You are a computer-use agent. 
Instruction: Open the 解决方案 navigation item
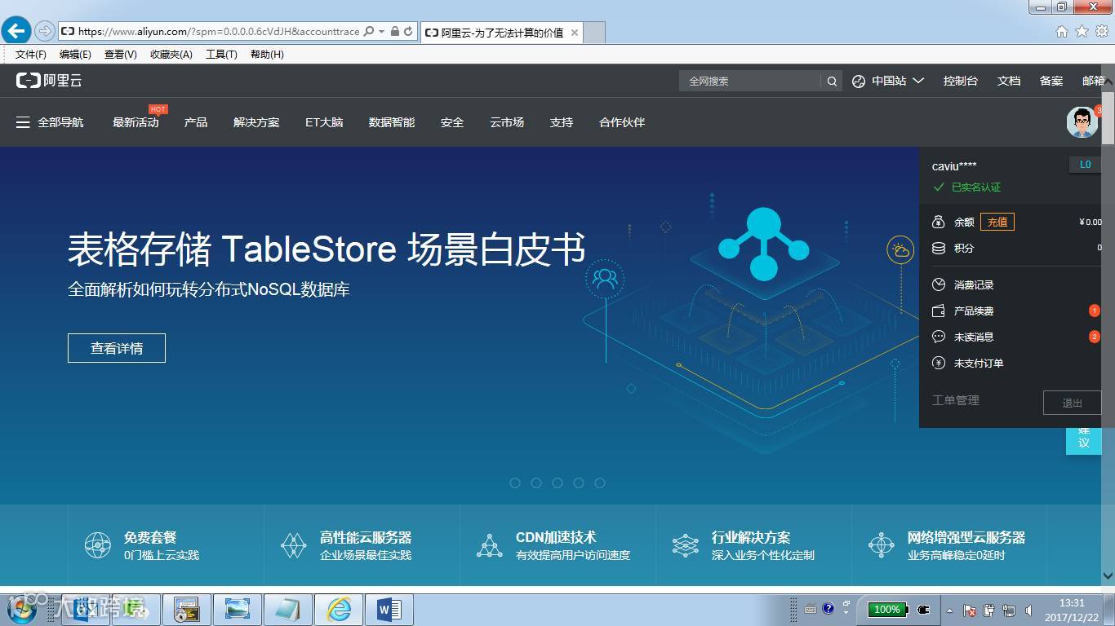256,122
